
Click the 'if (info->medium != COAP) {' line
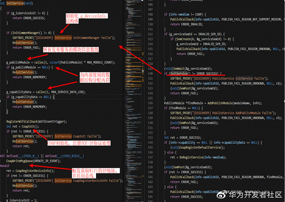185,14
